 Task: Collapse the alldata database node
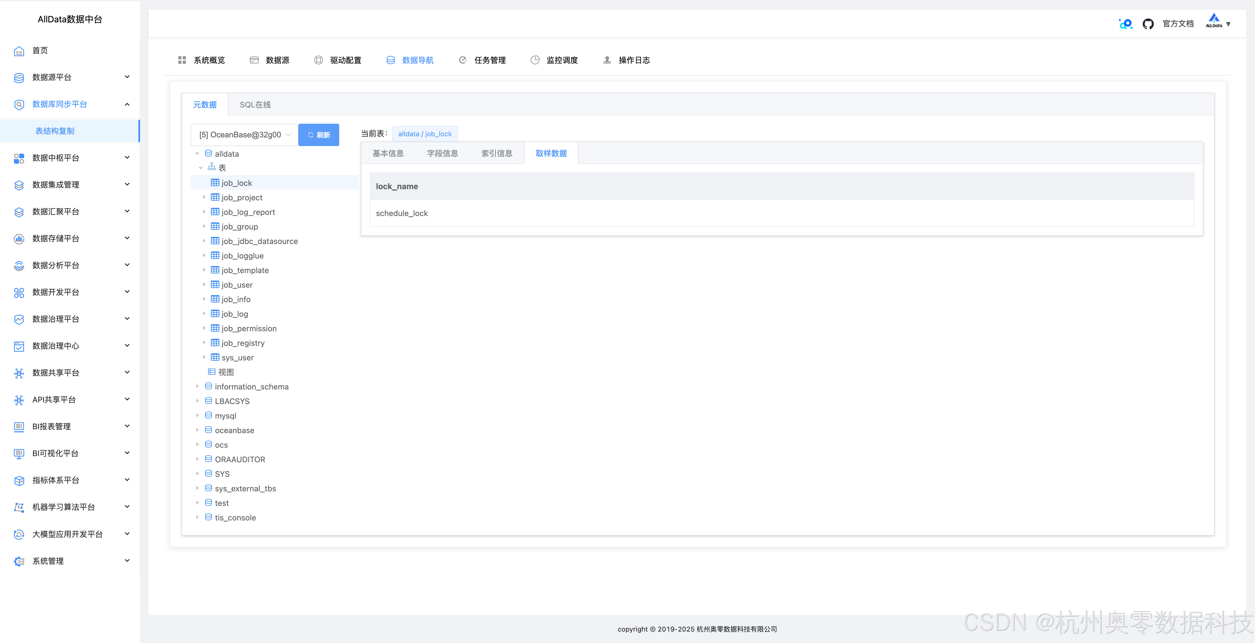pyautogui.click(x=197, y=154)
